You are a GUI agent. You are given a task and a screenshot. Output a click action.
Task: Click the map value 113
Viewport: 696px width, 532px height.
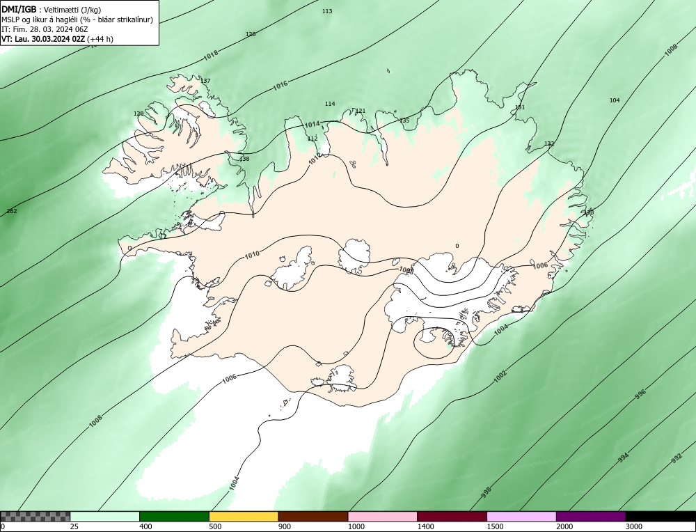(327, 11)
